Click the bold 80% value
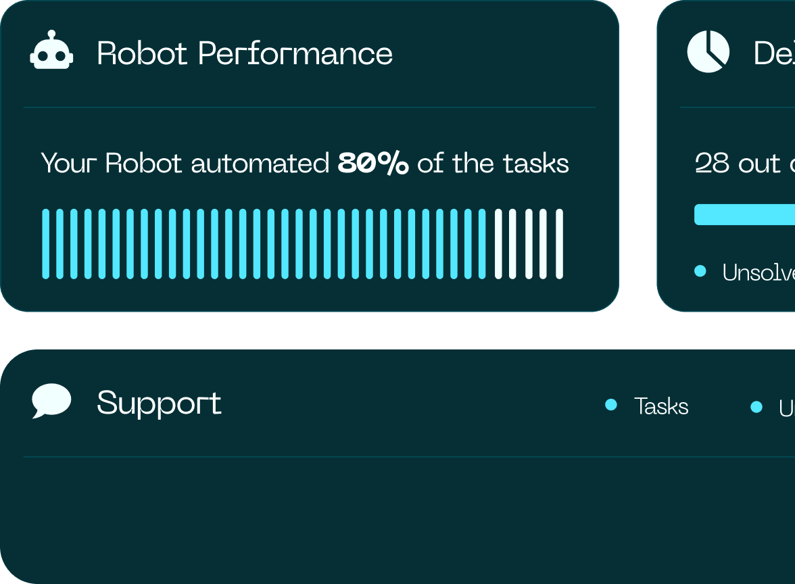Screen dimensions: 795x584 point(373,164)
